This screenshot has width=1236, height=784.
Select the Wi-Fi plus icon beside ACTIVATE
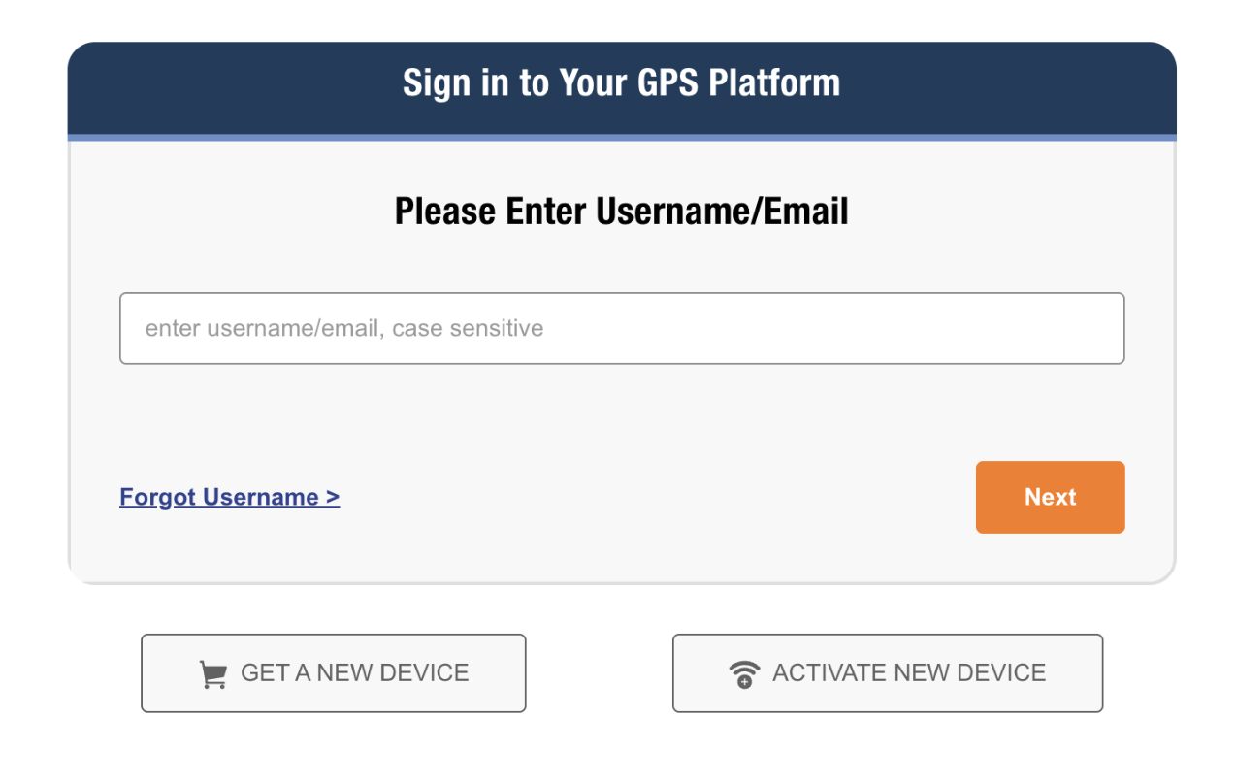point(744,674)
